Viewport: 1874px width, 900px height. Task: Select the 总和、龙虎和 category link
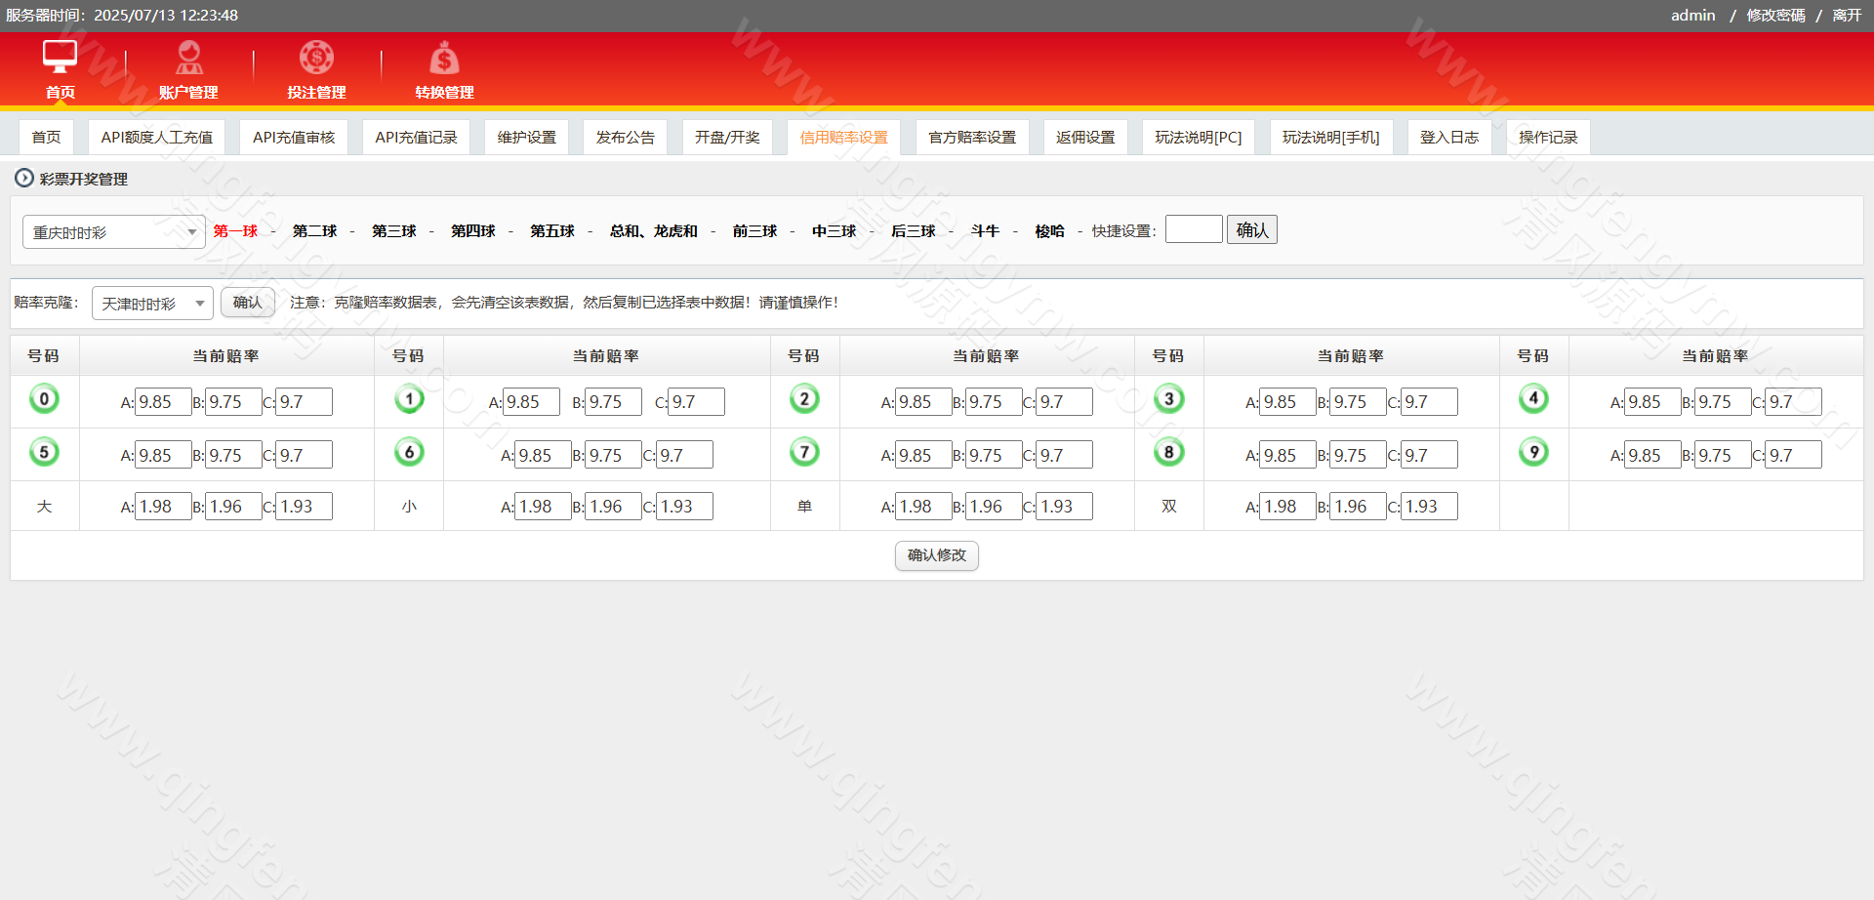point(653,231)
